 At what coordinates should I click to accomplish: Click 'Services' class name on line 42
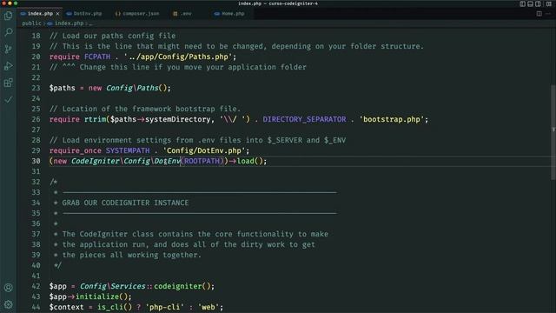pos(128,286)
